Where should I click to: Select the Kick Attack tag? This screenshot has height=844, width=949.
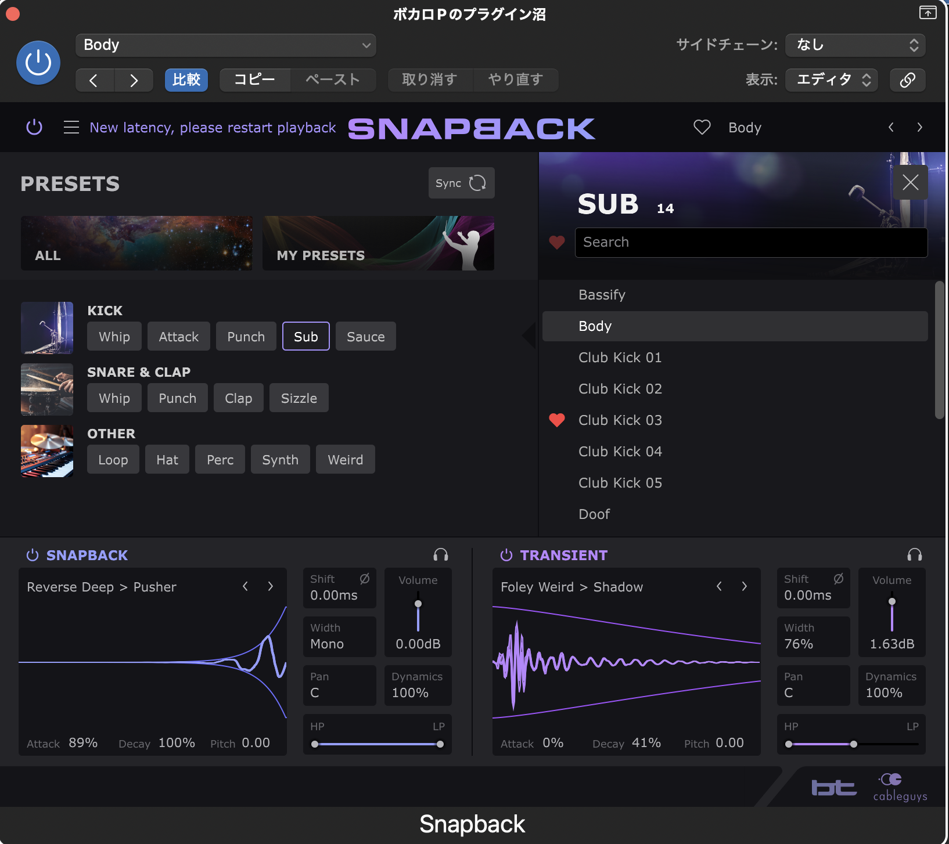coord(179,337)
